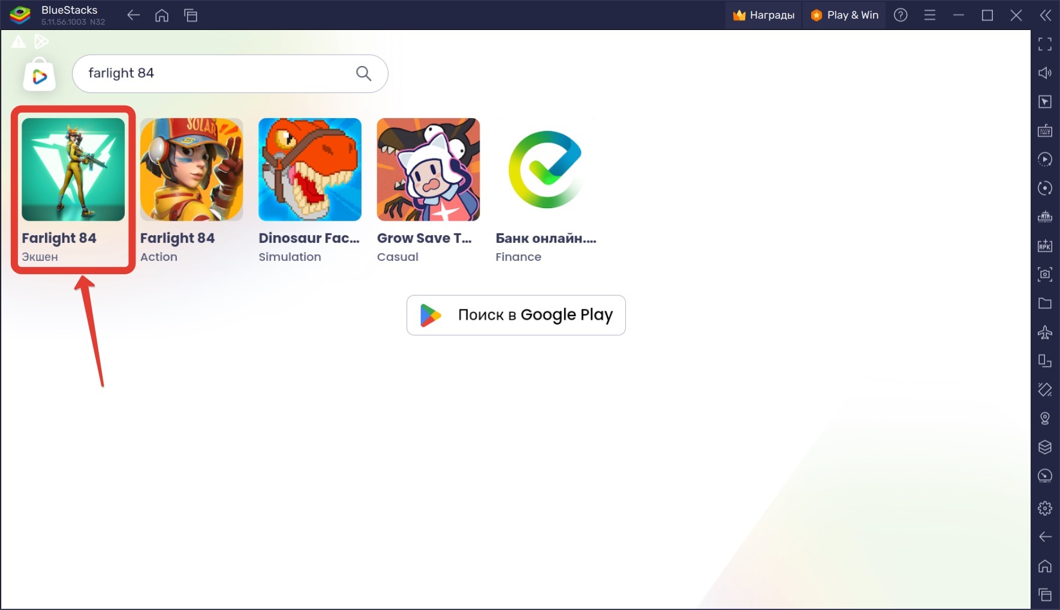Toggle fullscreen mode in sidebar
This screenshot has width=1060, height=610.
(1045, 44)
